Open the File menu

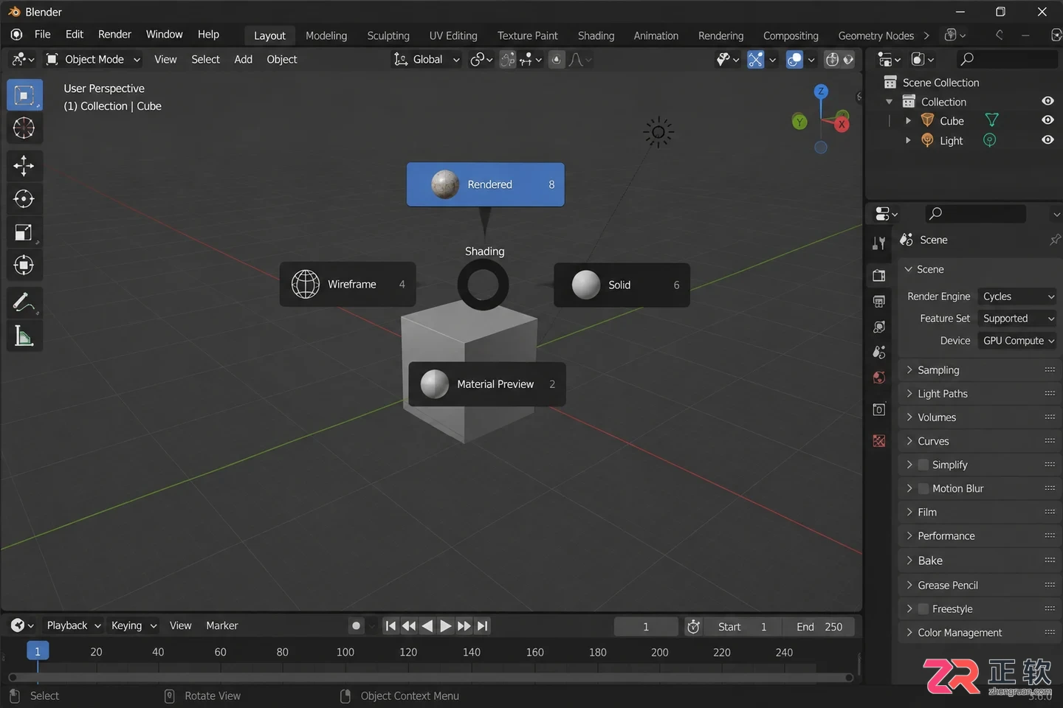43,35
